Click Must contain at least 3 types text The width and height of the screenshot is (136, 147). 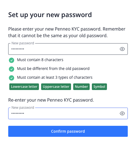[x=55, y=78]
